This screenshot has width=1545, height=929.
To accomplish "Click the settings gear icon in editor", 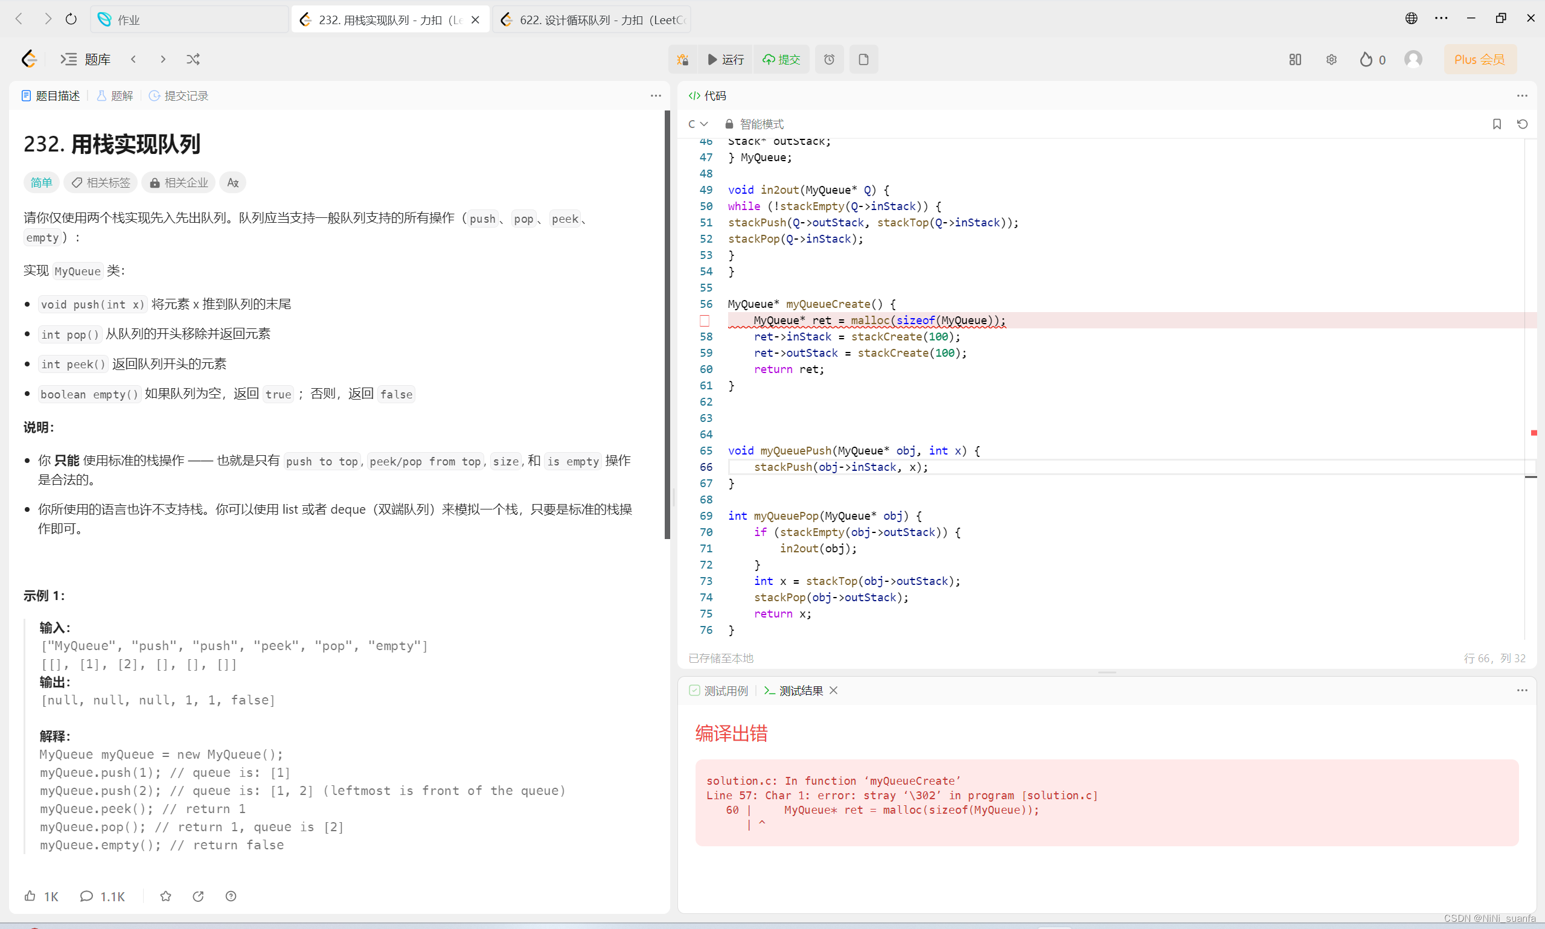I will coord(1331,60).
